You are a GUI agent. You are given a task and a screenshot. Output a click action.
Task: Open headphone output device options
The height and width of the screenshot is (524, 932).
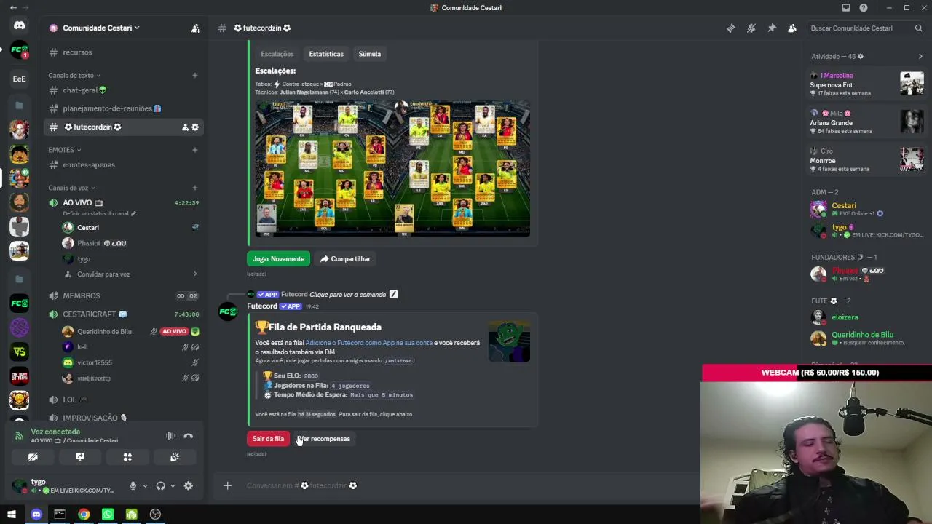pyautogui.click(x=173, y=486)
